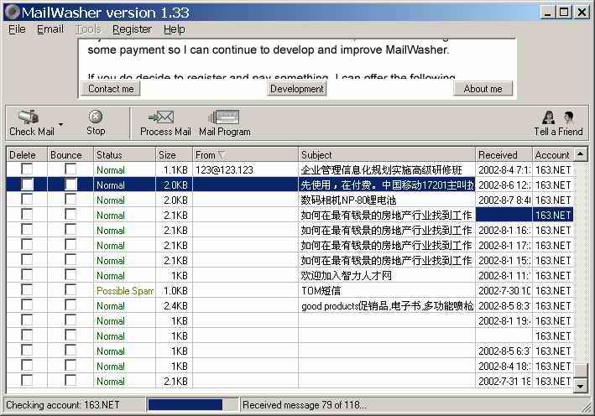
Task: Open the Register menu
Action: pos(132,29)
